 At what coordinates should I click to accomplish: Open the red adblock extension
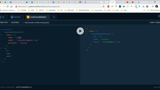pyautogui.click(x=108, y=6)
